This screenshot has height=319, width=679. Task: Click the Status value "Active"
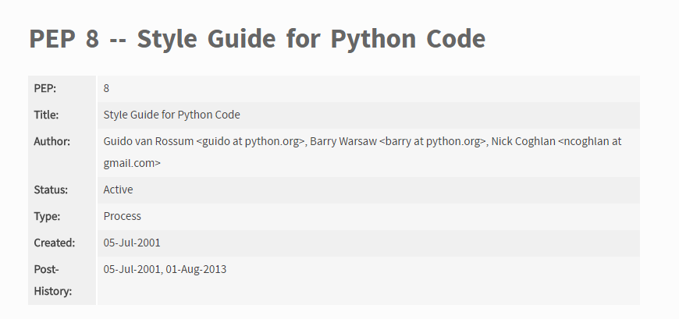119,190
